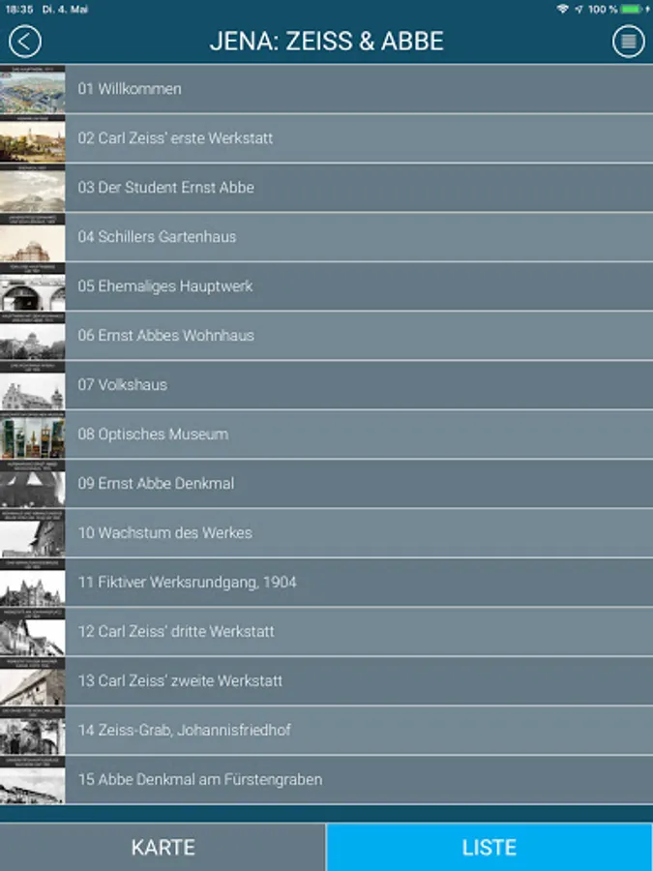Tap the location arrow status icon

coord(579,9)
